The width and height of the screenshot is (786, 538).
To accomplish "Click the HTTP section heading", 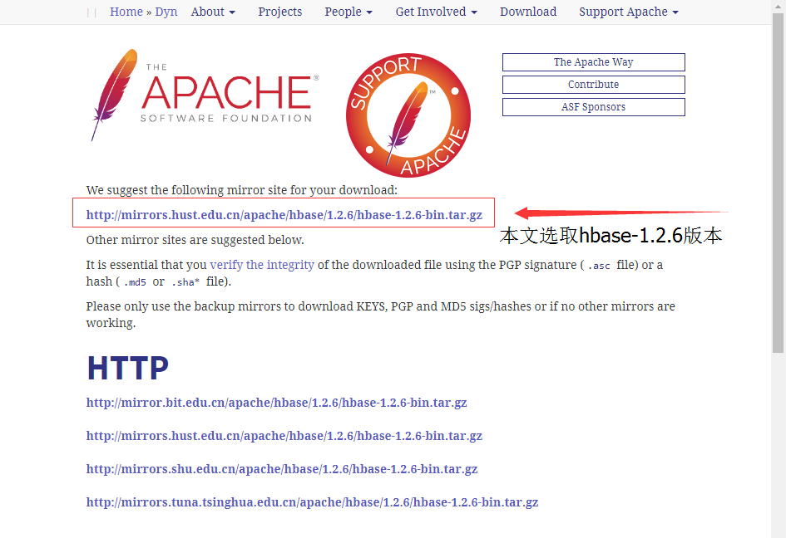I will coord(128,369).
